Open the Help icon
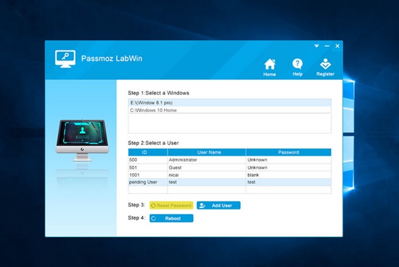The image size is (399, 267). [x=297, y=66]
